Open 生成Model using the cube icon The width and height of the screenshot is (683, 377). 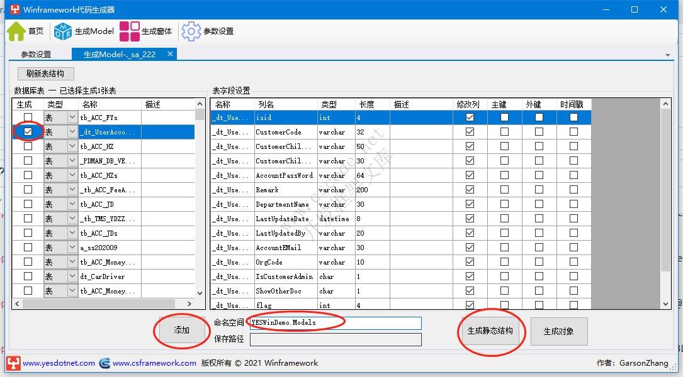coord(64,31)
